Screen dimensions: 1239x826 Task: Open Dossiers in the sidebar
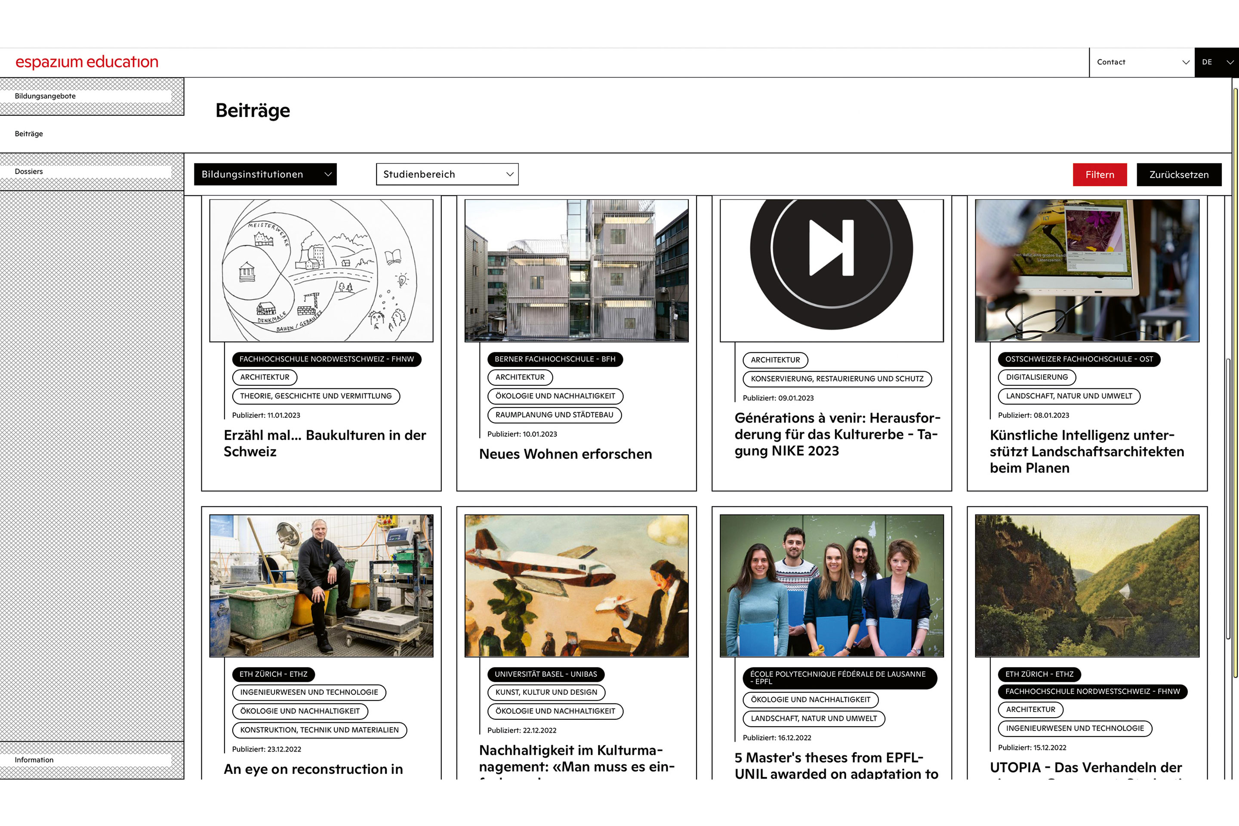(92, 172)
